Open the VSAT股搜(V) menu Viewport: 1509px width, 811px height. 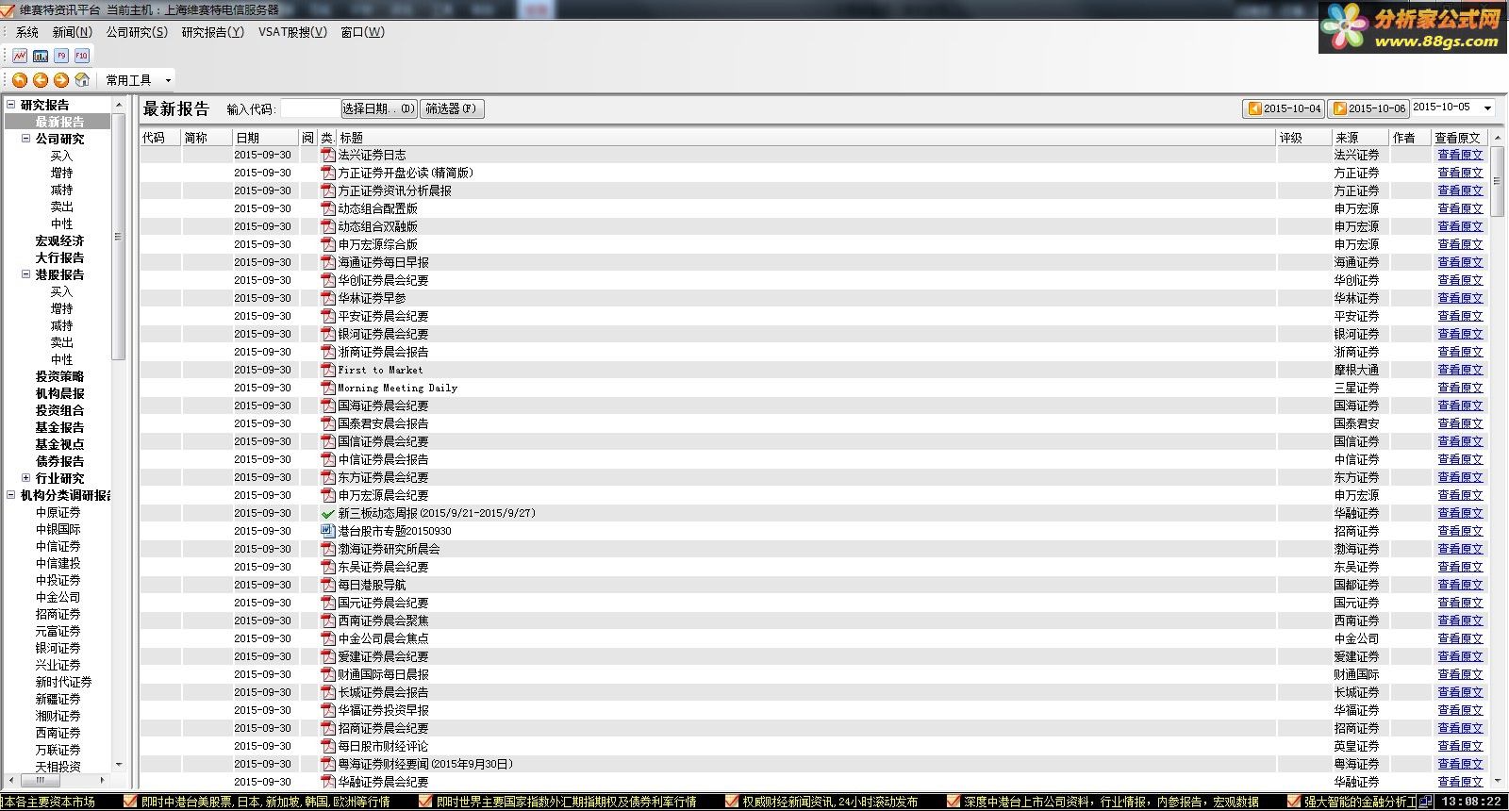tap(292, 32)
